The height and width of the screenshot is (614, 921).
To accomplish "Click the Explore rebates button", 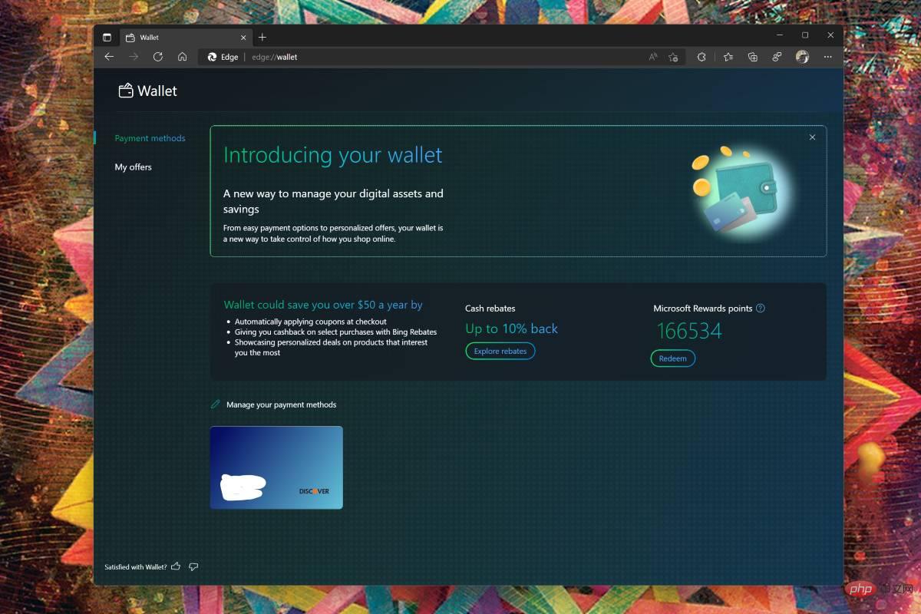I will coord(500,351).
